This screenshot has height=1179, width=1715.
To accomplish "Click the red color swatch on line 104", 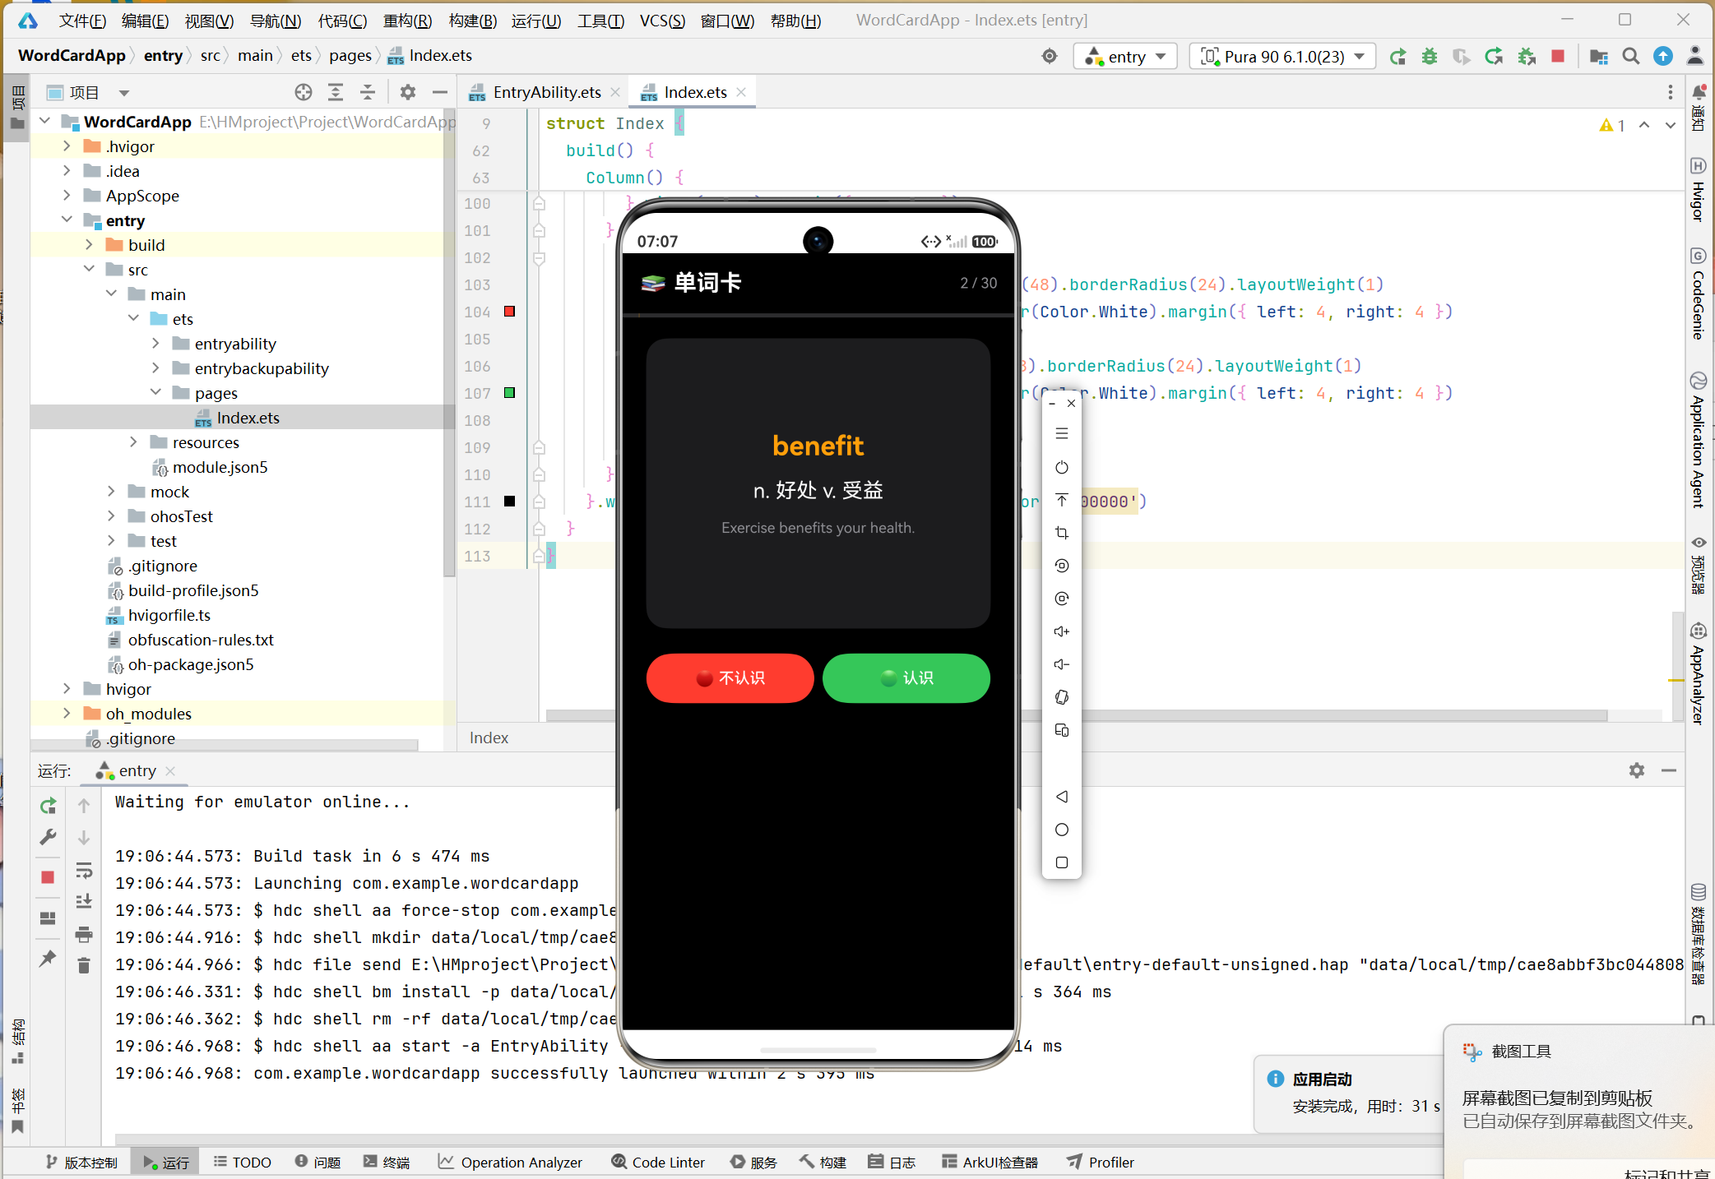I will 510,312.
